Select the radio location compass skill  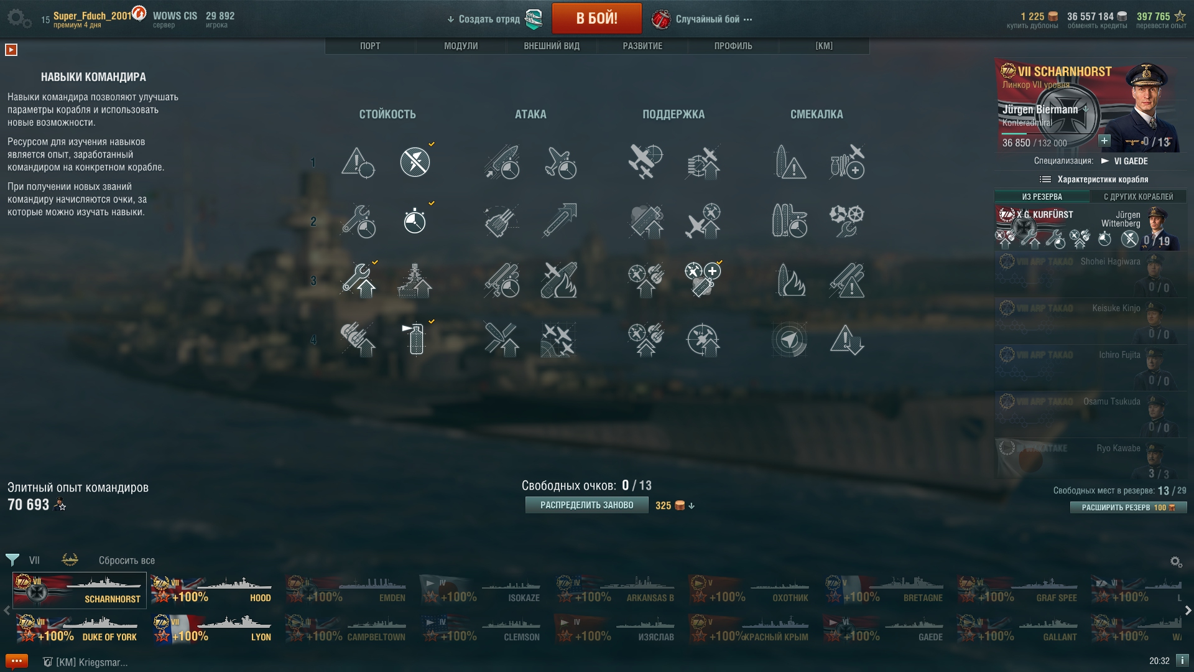(790, 340)
